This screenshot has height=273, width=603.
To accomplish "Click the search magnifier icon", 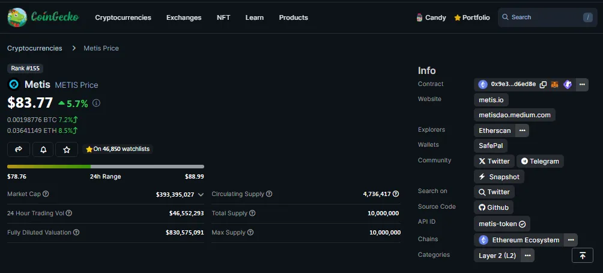I will 505,17.
